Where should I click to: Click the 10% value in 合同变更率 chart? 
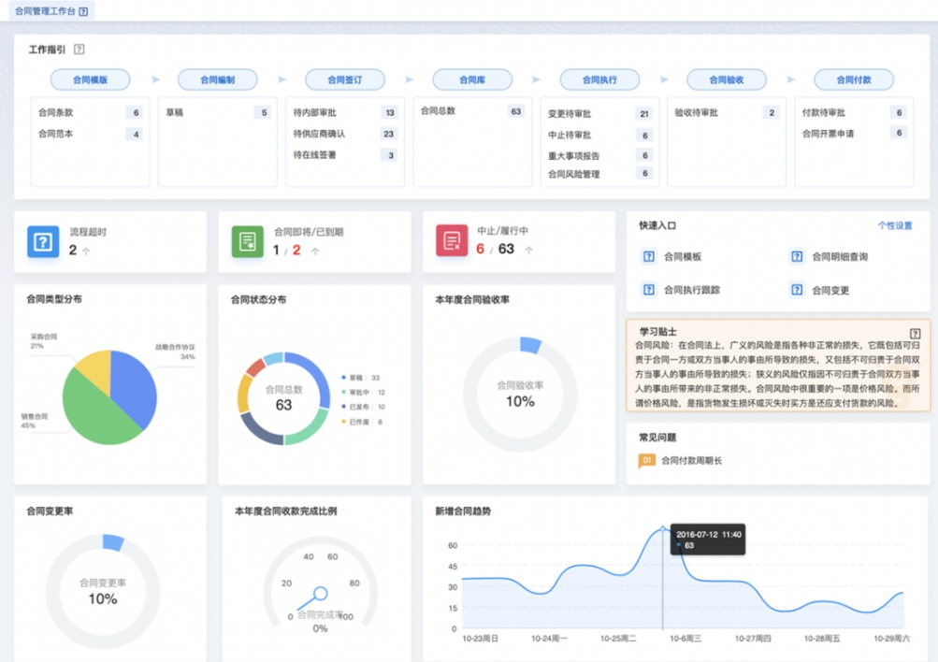pos(103,599)
